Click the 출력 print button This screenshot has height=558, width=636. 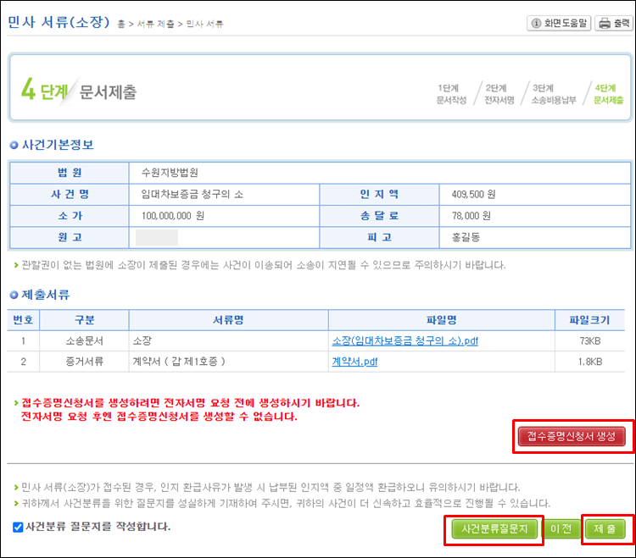point(614,23)
